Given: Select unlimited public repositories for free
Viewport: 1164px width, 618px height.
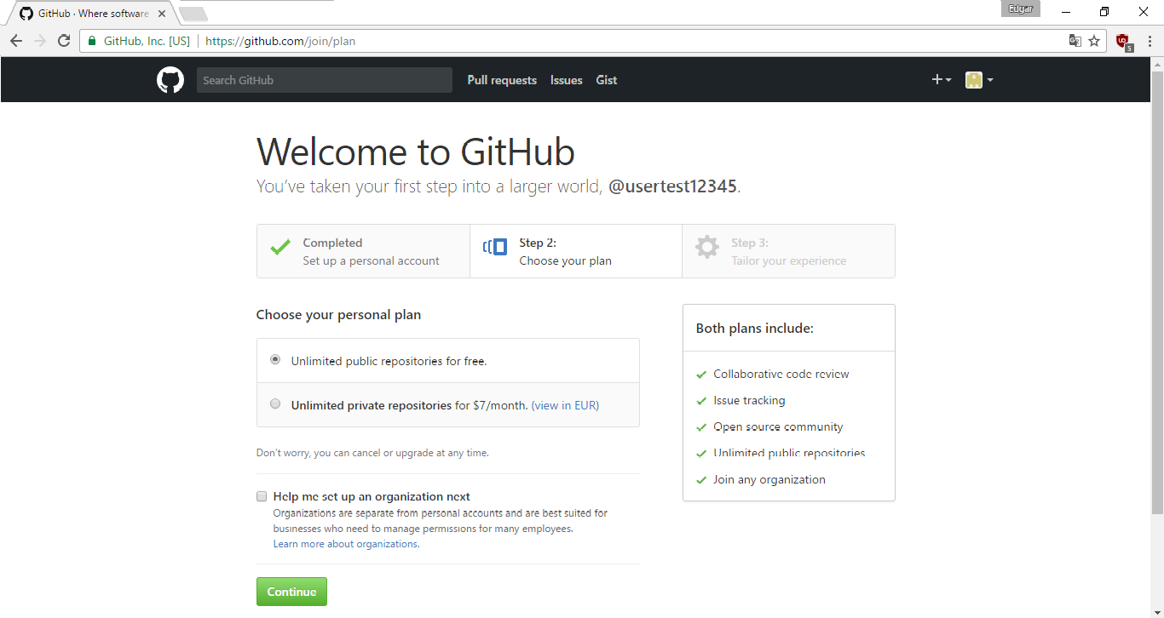Looking at the screenshot, I should 274,359.
